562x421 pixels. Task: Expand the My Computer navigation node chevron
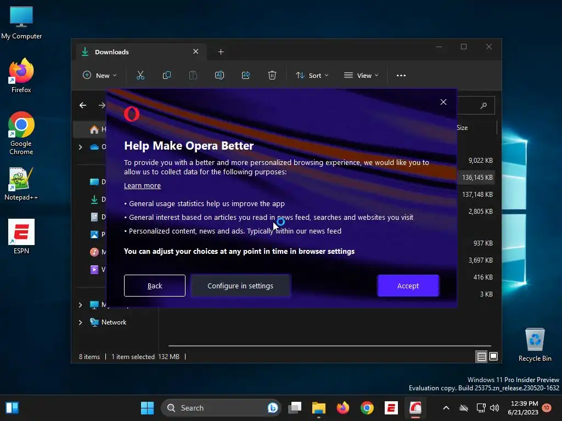click(80, 305)
